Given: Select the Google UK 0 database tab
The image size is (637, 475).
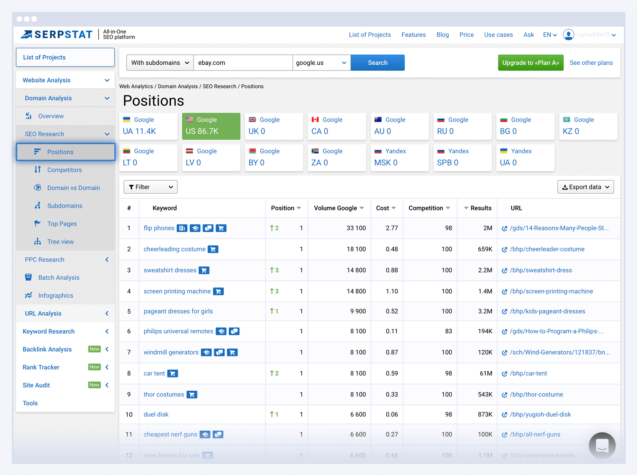Looking at the screenshot, I should coord(274,126).
